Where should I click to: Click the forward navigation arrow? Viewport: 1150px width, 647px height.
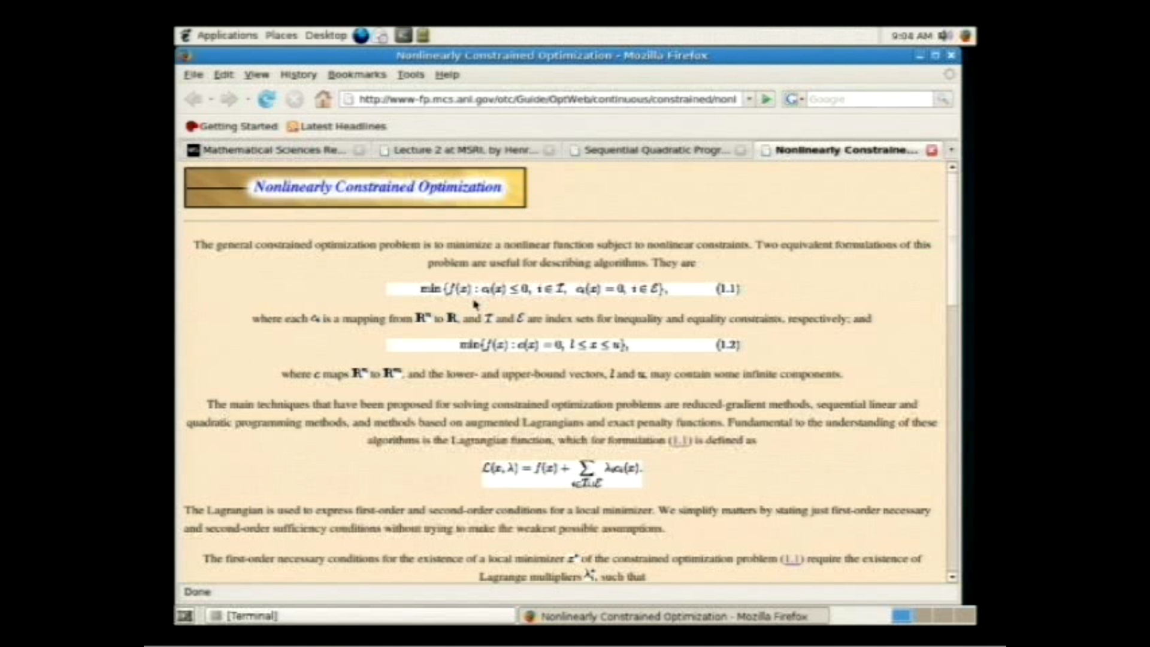(228, 99)
